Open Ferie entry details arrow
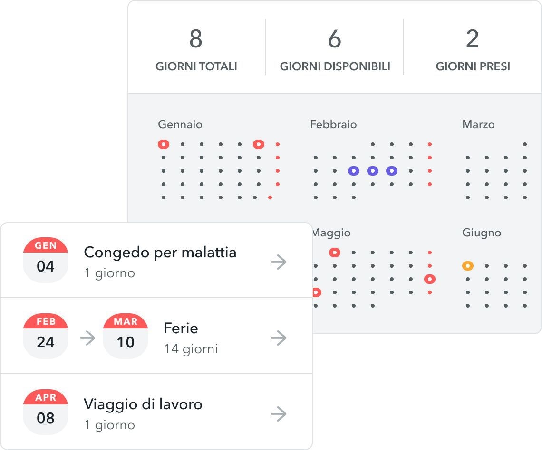The height and width of the screenshot is (450, 542). pos(279,338)
